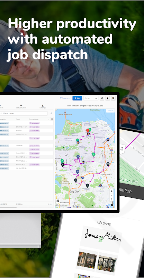
Task: Focus the job title or zones search field
Action: (x=24, y=114)
